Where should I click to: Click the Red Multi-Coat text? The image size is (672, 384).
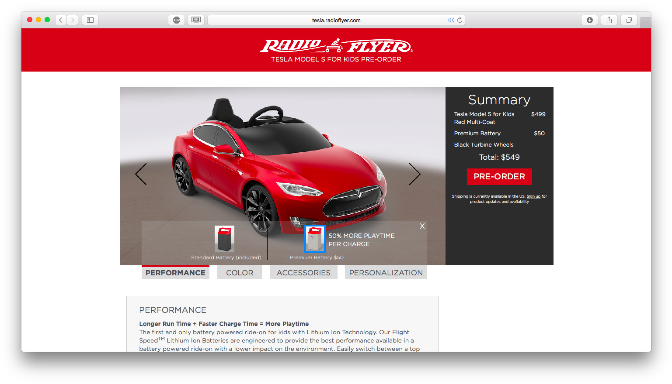474,122
